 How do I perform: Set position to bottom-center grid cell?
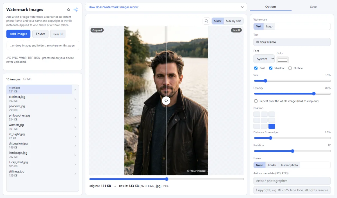[x=264, y=126]
